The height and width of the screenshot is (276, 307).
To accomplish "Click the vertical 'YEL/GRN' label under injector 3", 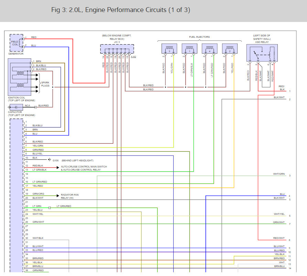I will (x=172, y=68).
